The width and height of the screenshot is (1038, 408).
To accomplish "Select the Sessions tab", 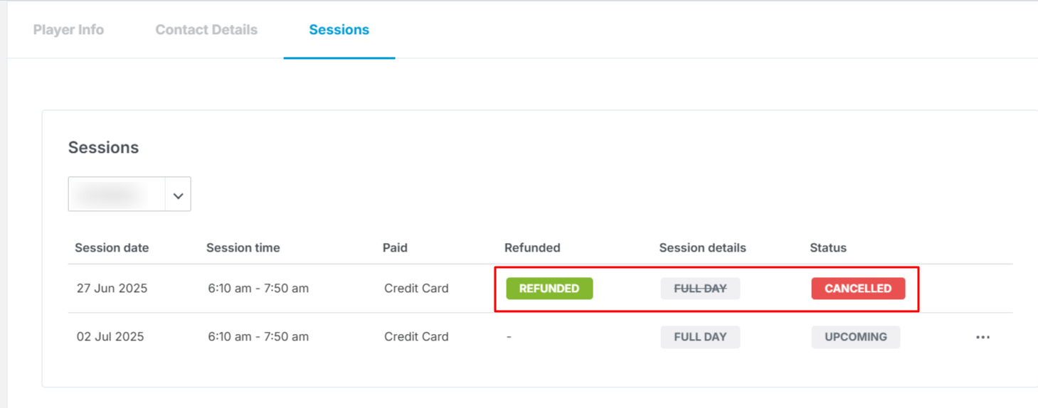I will coord(339,30).
